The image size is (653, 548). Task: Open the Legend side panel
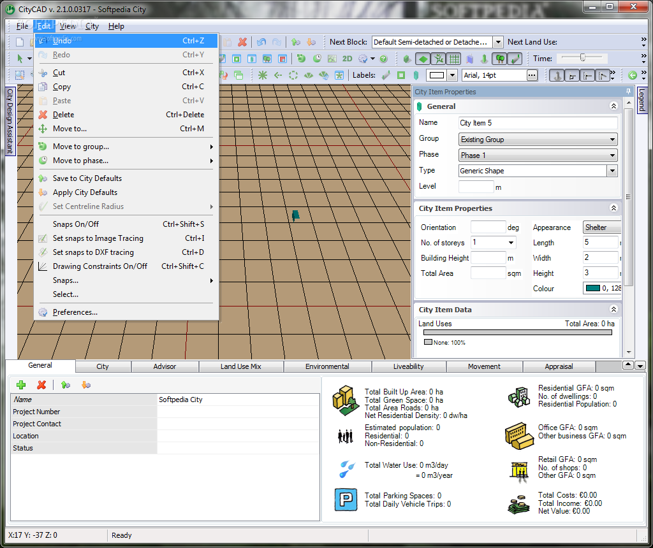click(x=642, y=100)
